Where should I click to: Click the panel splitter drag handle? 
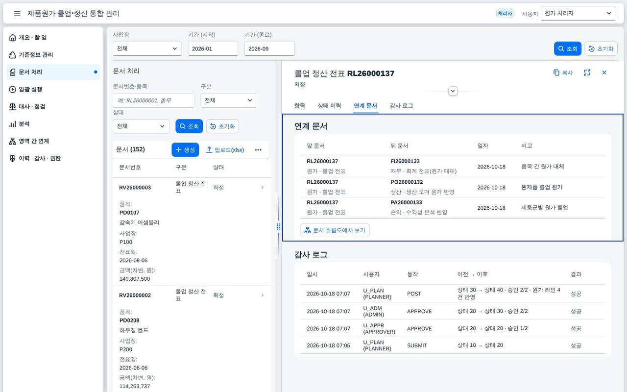(x=278, y=226)
